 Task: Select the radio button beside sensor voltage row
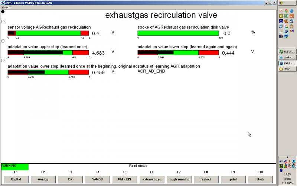(3, 22)
